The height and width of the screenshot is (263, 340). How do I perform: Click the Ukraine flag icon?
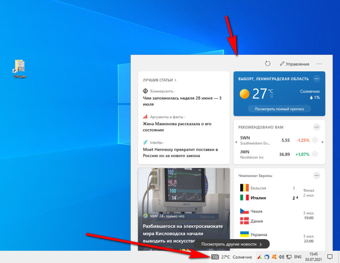(244, 234)
